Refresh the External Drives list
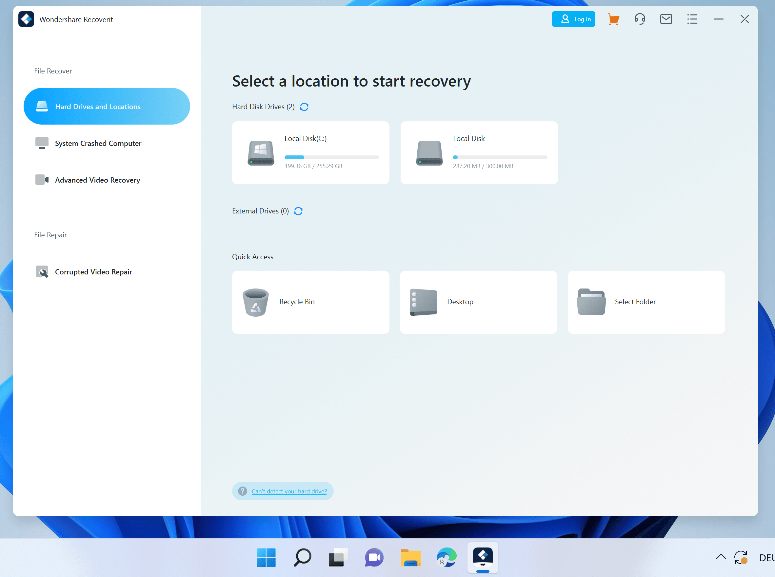 click(298, 211)
